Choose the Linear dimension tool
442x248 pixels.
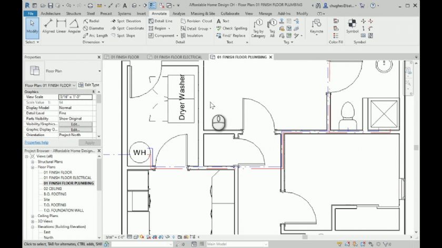[x=62, y=26]
